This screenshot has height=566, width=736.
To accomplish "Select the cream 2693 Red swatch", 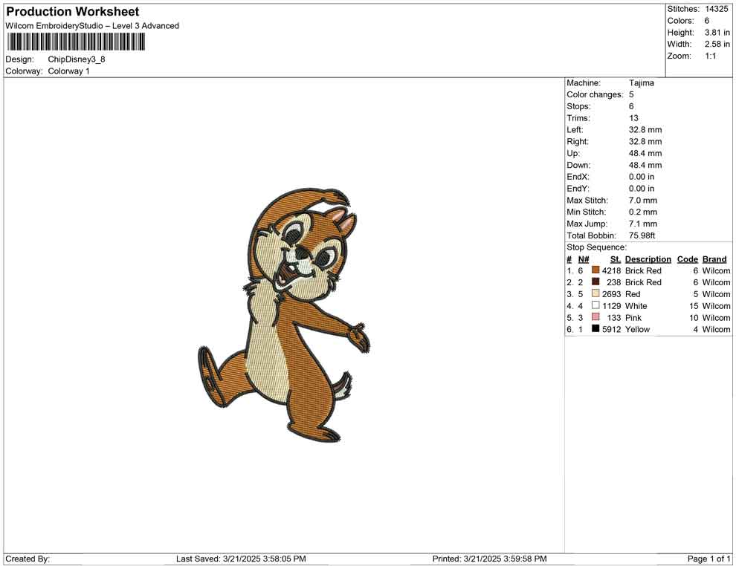I will pyautogui.click(x=595, y=293).
